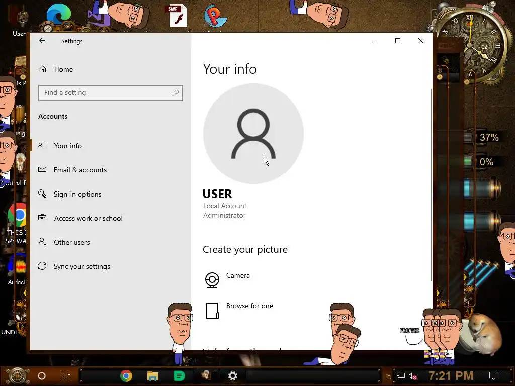Viewport: 515px width, 386px height.
Task: Open Task View on taskbar
Action: (x=66, y=376)
